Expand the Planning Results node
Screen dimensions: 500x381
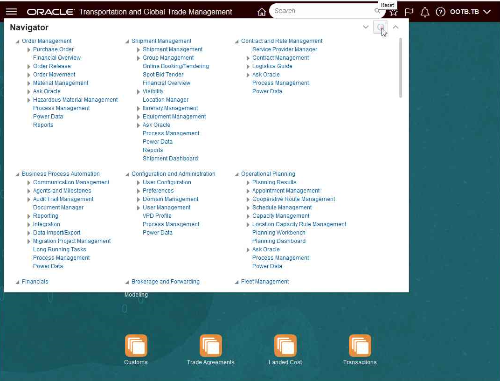(x=248, y=183)
